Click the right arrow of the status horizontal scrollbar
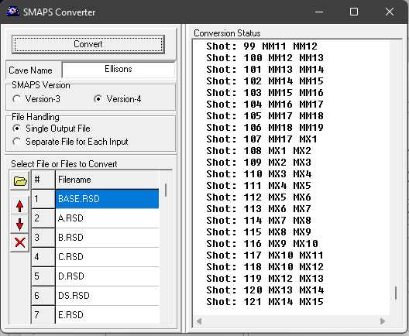This screenshot has width=409, height=336. [383, 321]
